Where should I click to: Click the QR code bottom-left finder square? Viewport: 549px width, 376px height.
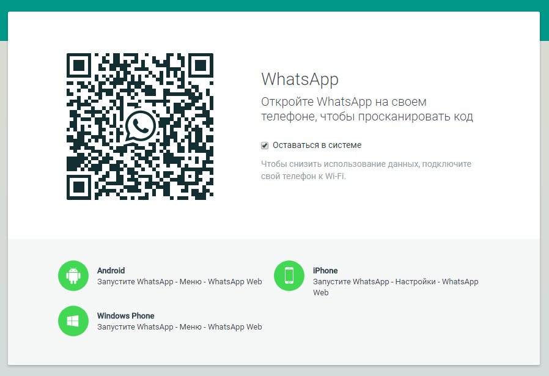79,187
